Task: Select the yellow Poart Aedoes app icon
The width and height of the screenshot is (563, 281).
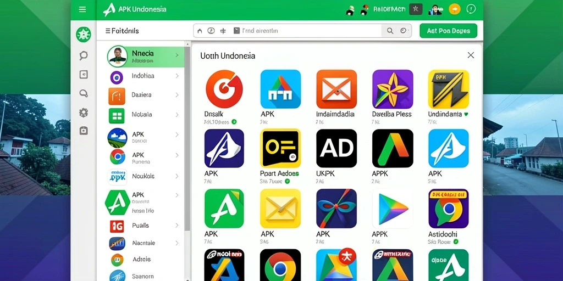Action: point(280,148)
